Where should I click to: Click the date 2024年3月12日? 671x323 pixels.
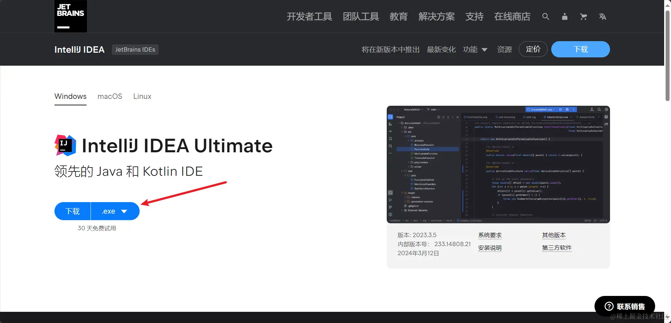tap(418, 253)
